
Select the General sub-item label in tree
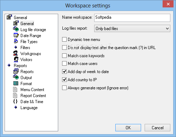27,24
